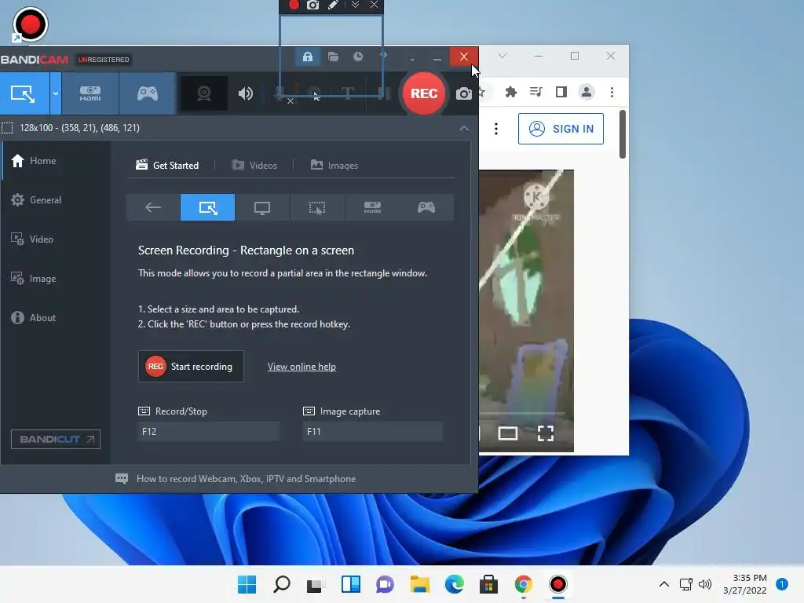Toggle fullscreen on the video player
This screenshot has height=603, width=804.
[x=546, y=433]
